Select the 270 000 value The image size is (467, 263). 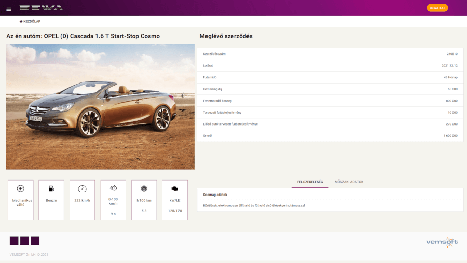[x=451, y=124]
